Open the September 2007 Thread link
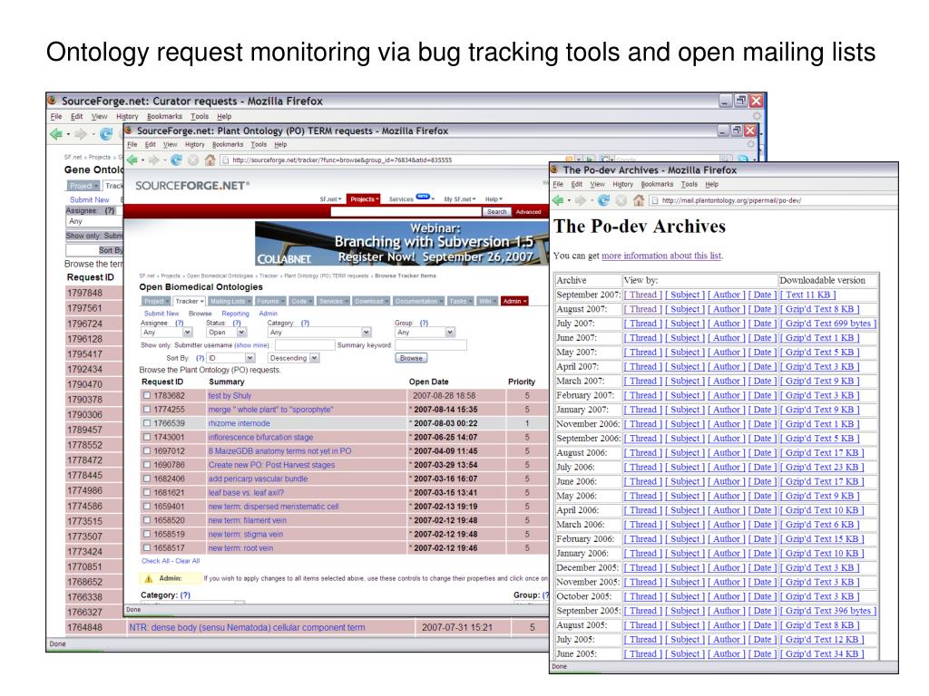Screen dimensions: 929x696 click(x=643, y=295)
